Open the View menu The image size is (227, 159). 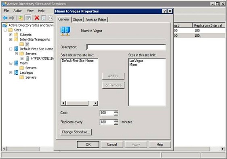pyautogui.click(x=30, y=11)
